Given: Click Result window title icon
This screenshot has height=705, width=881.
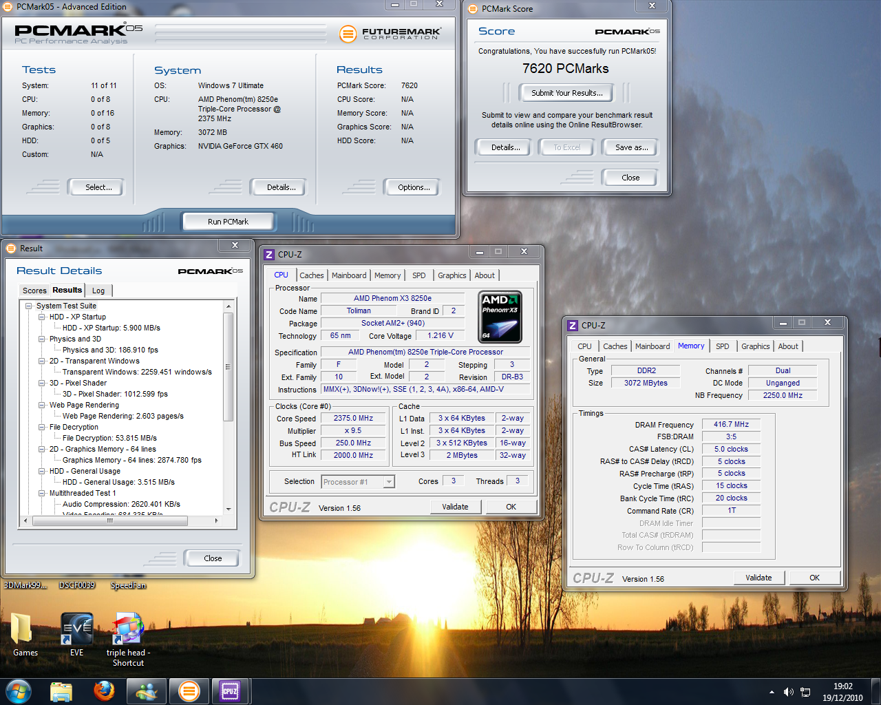Looking at the screenshot, I should pyautogui.click(x=11, y=249).
